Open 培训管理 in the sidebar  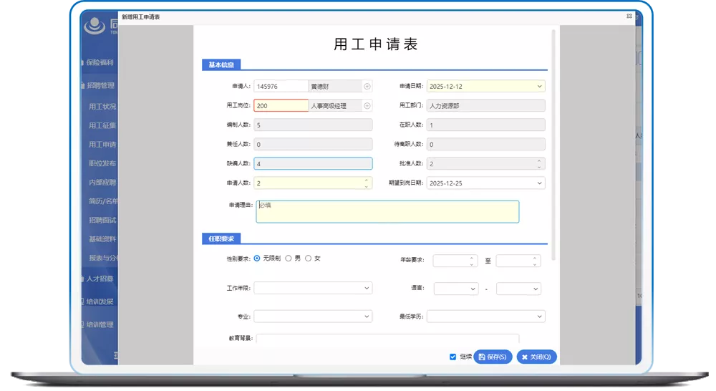click(x=100, y=325)
